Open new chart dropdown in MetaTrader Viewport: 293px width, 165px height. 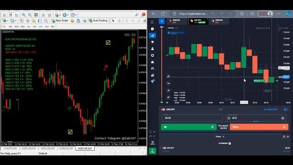pyautogui.click(x=5, y=21)
